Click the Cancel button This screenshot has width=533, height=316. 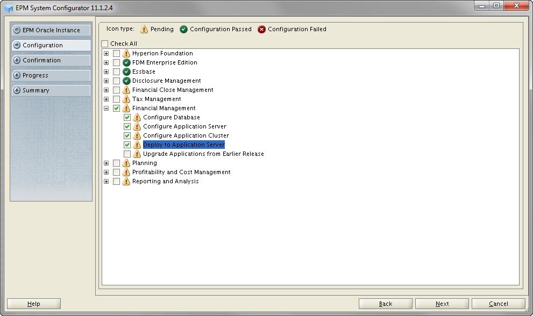pos(499,304)
